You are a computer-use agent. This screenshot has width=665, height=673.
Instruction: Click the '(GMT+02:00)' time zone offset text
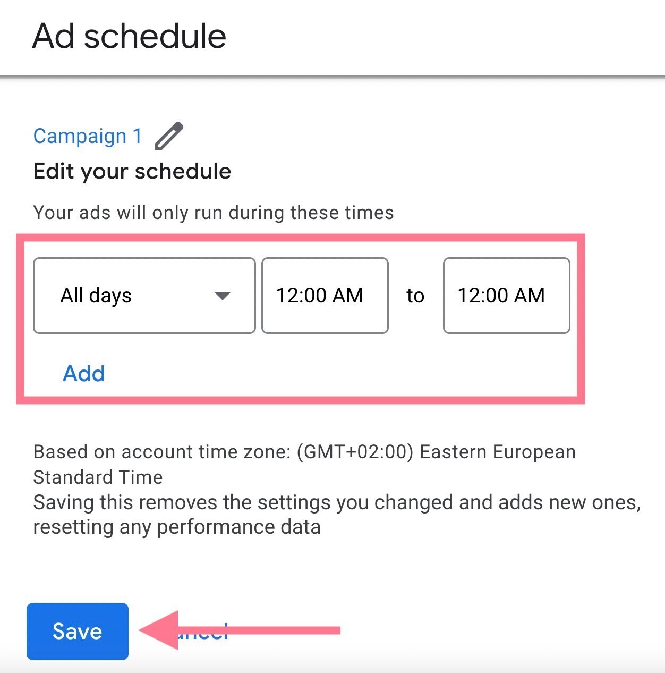pyautogui.click(x=355, y=452)
